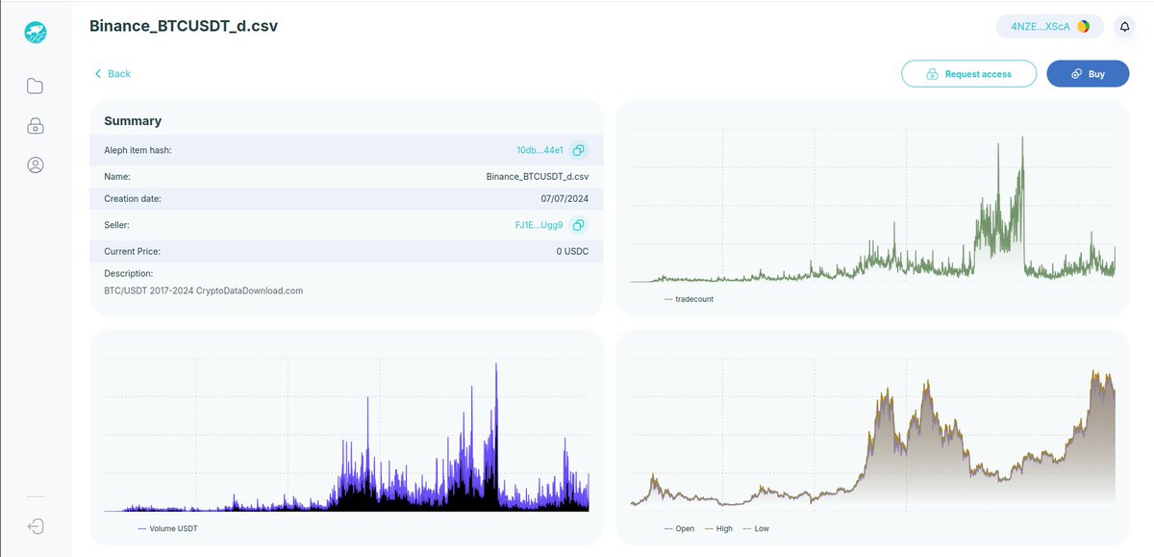Click the Back navigation link

coord(112,73)
